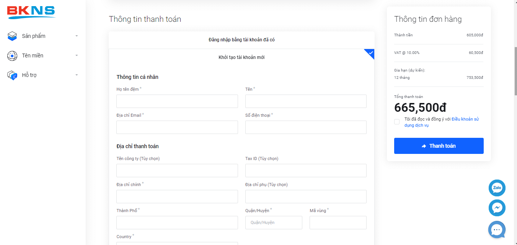Expand the Tên miền menu arrow
Viewport: 517px width, 245px height.
(77, 56)
